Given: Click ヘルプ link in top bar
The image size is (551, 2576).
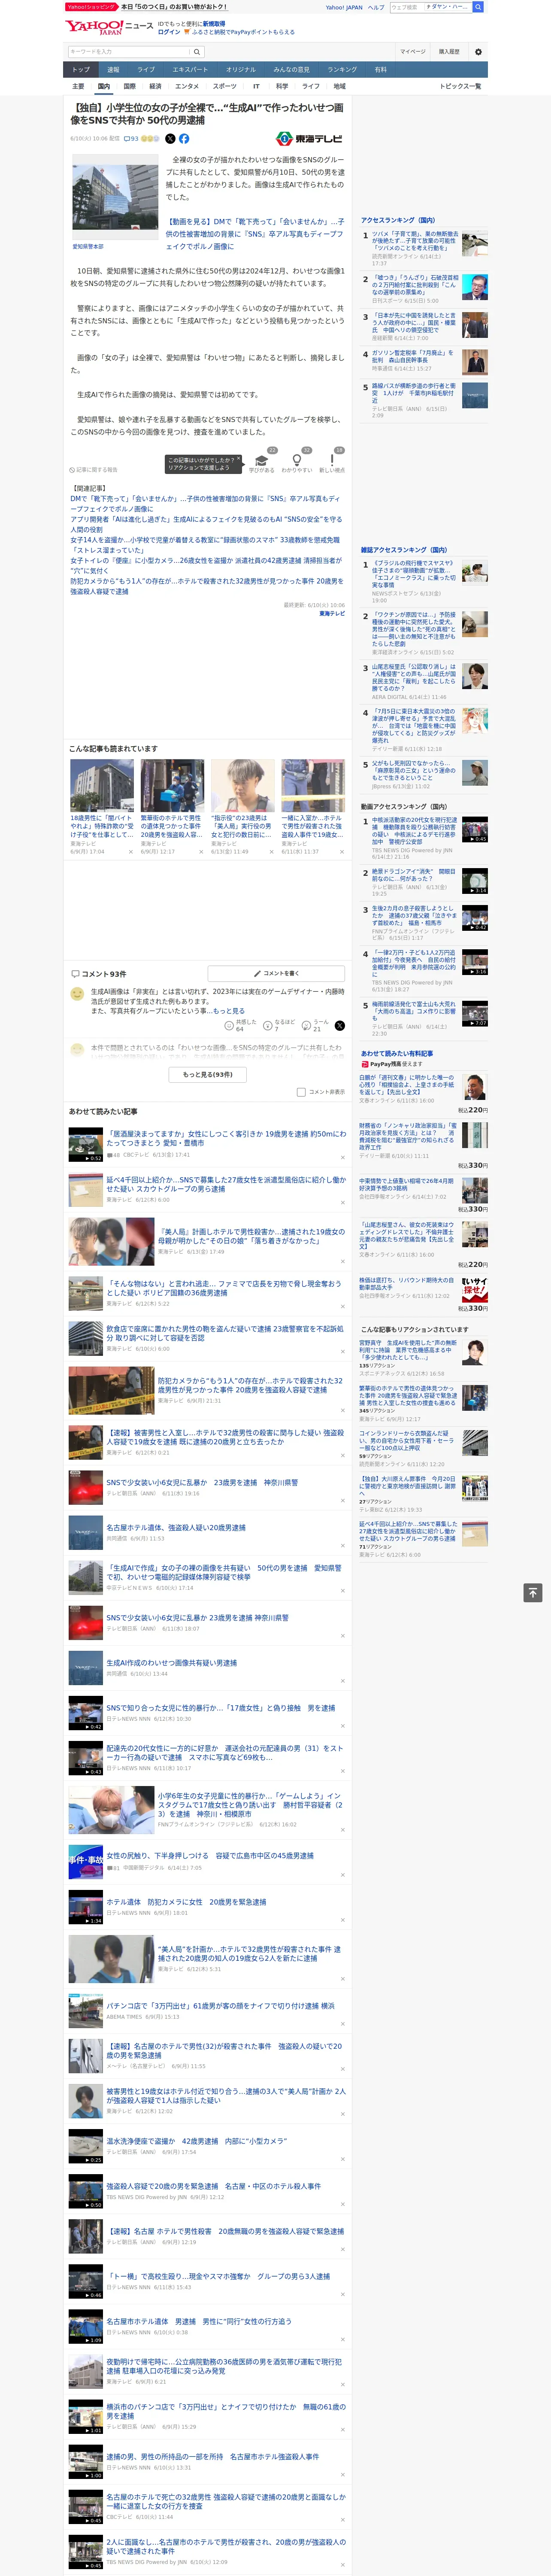Looking at the screenshot, I should [x=376, y=7].
